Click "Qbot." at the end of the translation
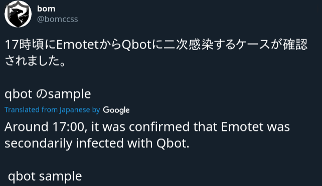 [x=173, y=143]
